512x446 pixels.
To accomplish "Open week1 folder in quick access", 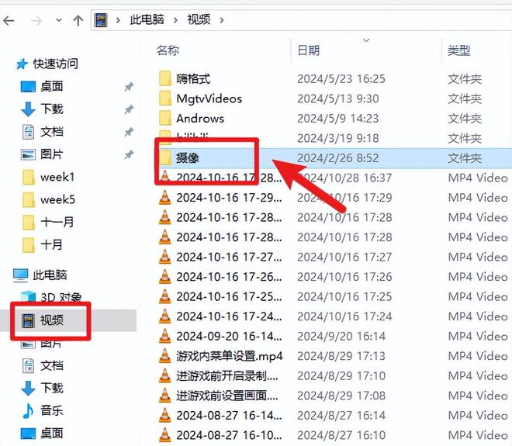I will click(x=57, y=177).
